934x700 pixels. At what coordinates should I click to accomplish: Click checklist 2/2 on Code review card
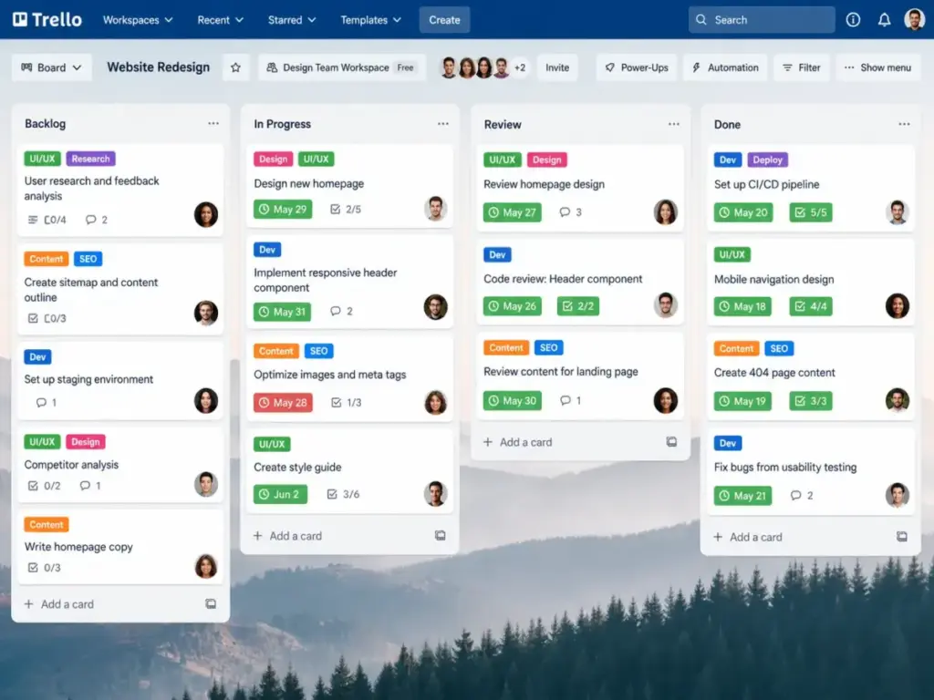point(577,306)
